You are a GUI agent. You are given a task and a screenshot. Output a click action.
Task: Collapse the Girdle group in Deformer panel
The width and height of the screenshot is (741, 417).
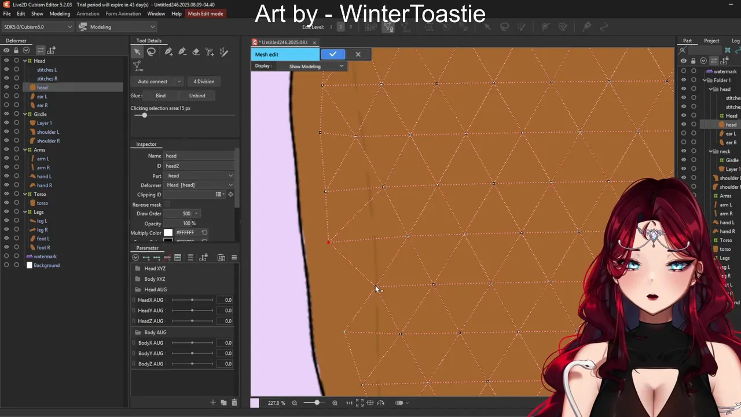pos(24,114)
